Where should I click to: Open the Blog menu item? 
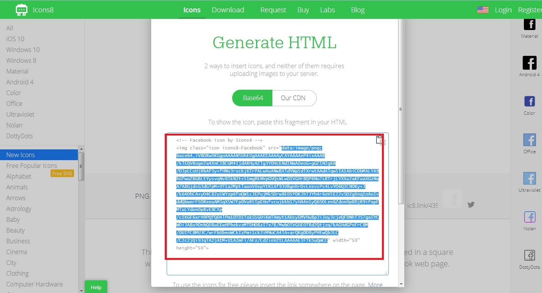click(358, 10)
